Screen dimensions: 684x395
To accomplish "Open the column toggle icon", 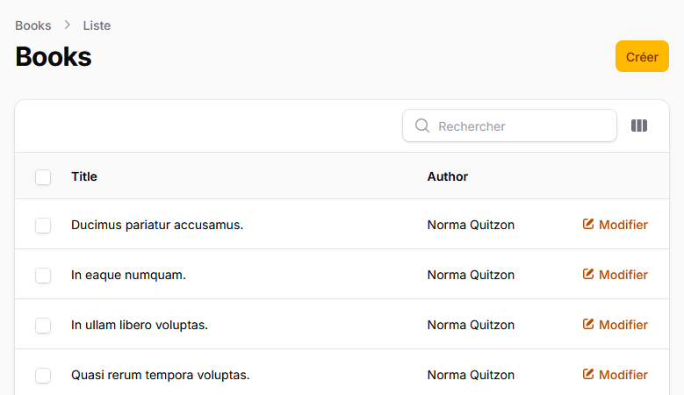I will 639,126.
